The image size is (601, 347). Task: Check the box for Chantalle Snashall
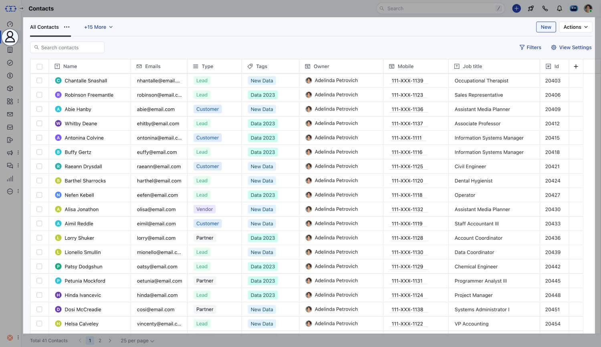pos(39,80)
